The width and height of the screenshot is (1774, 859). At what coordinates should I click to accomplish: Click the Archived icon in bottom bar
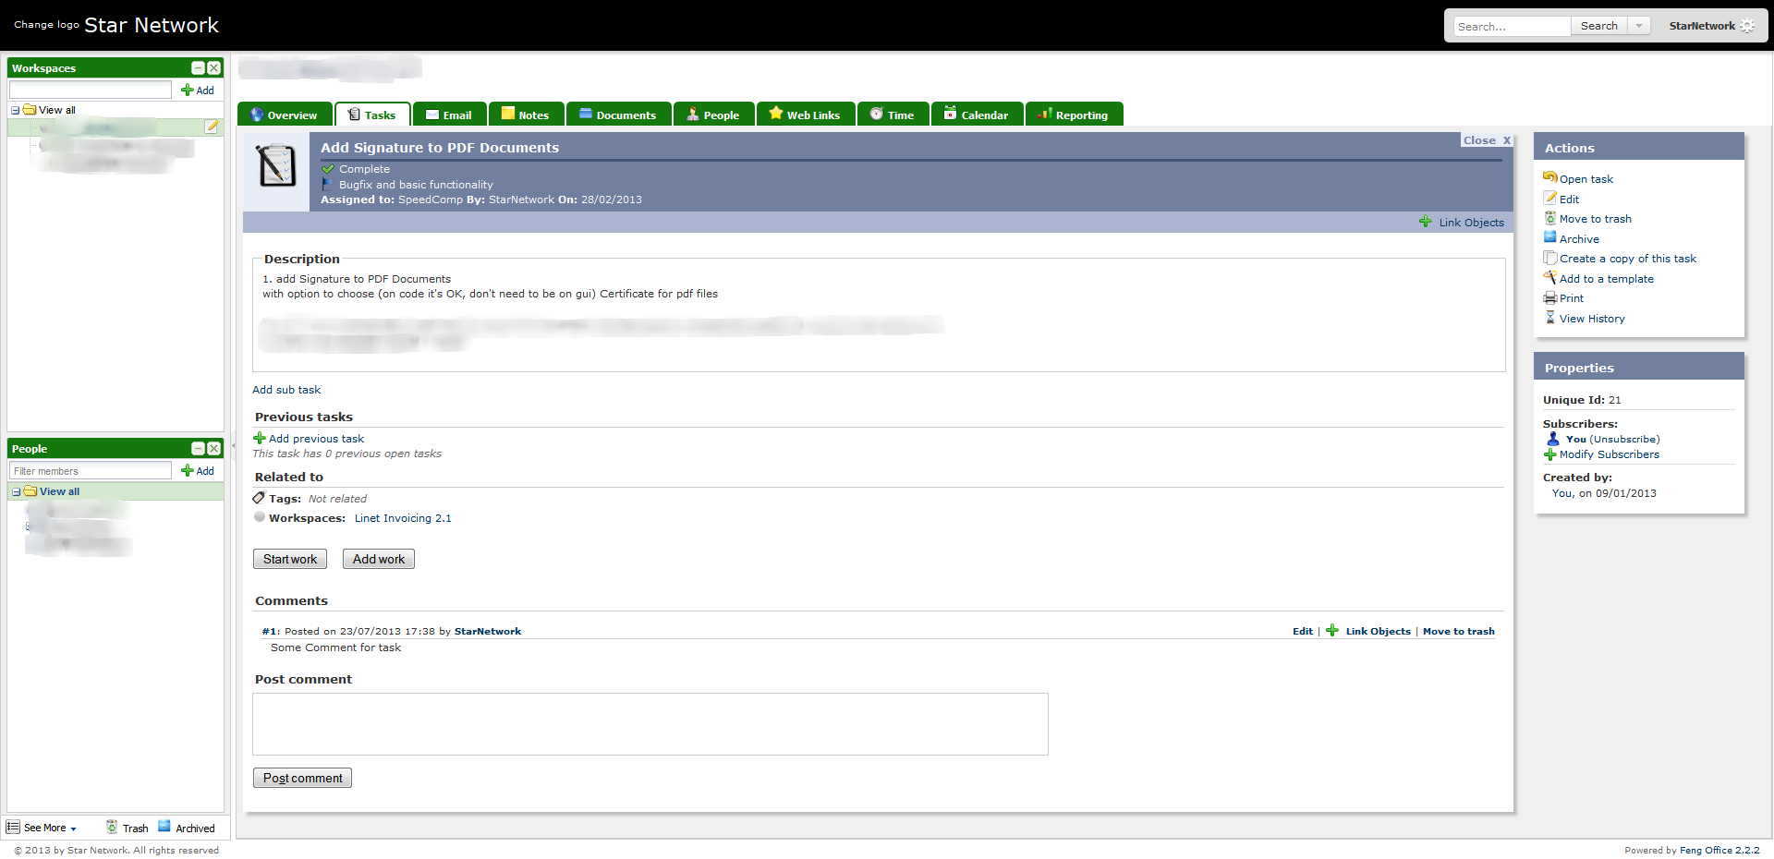(164, 827)
